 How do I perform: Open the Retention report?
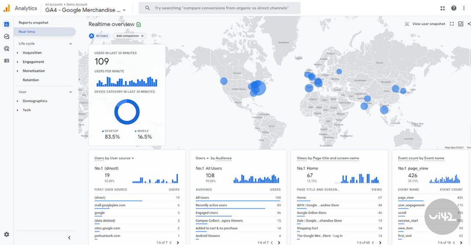point(31,80)
